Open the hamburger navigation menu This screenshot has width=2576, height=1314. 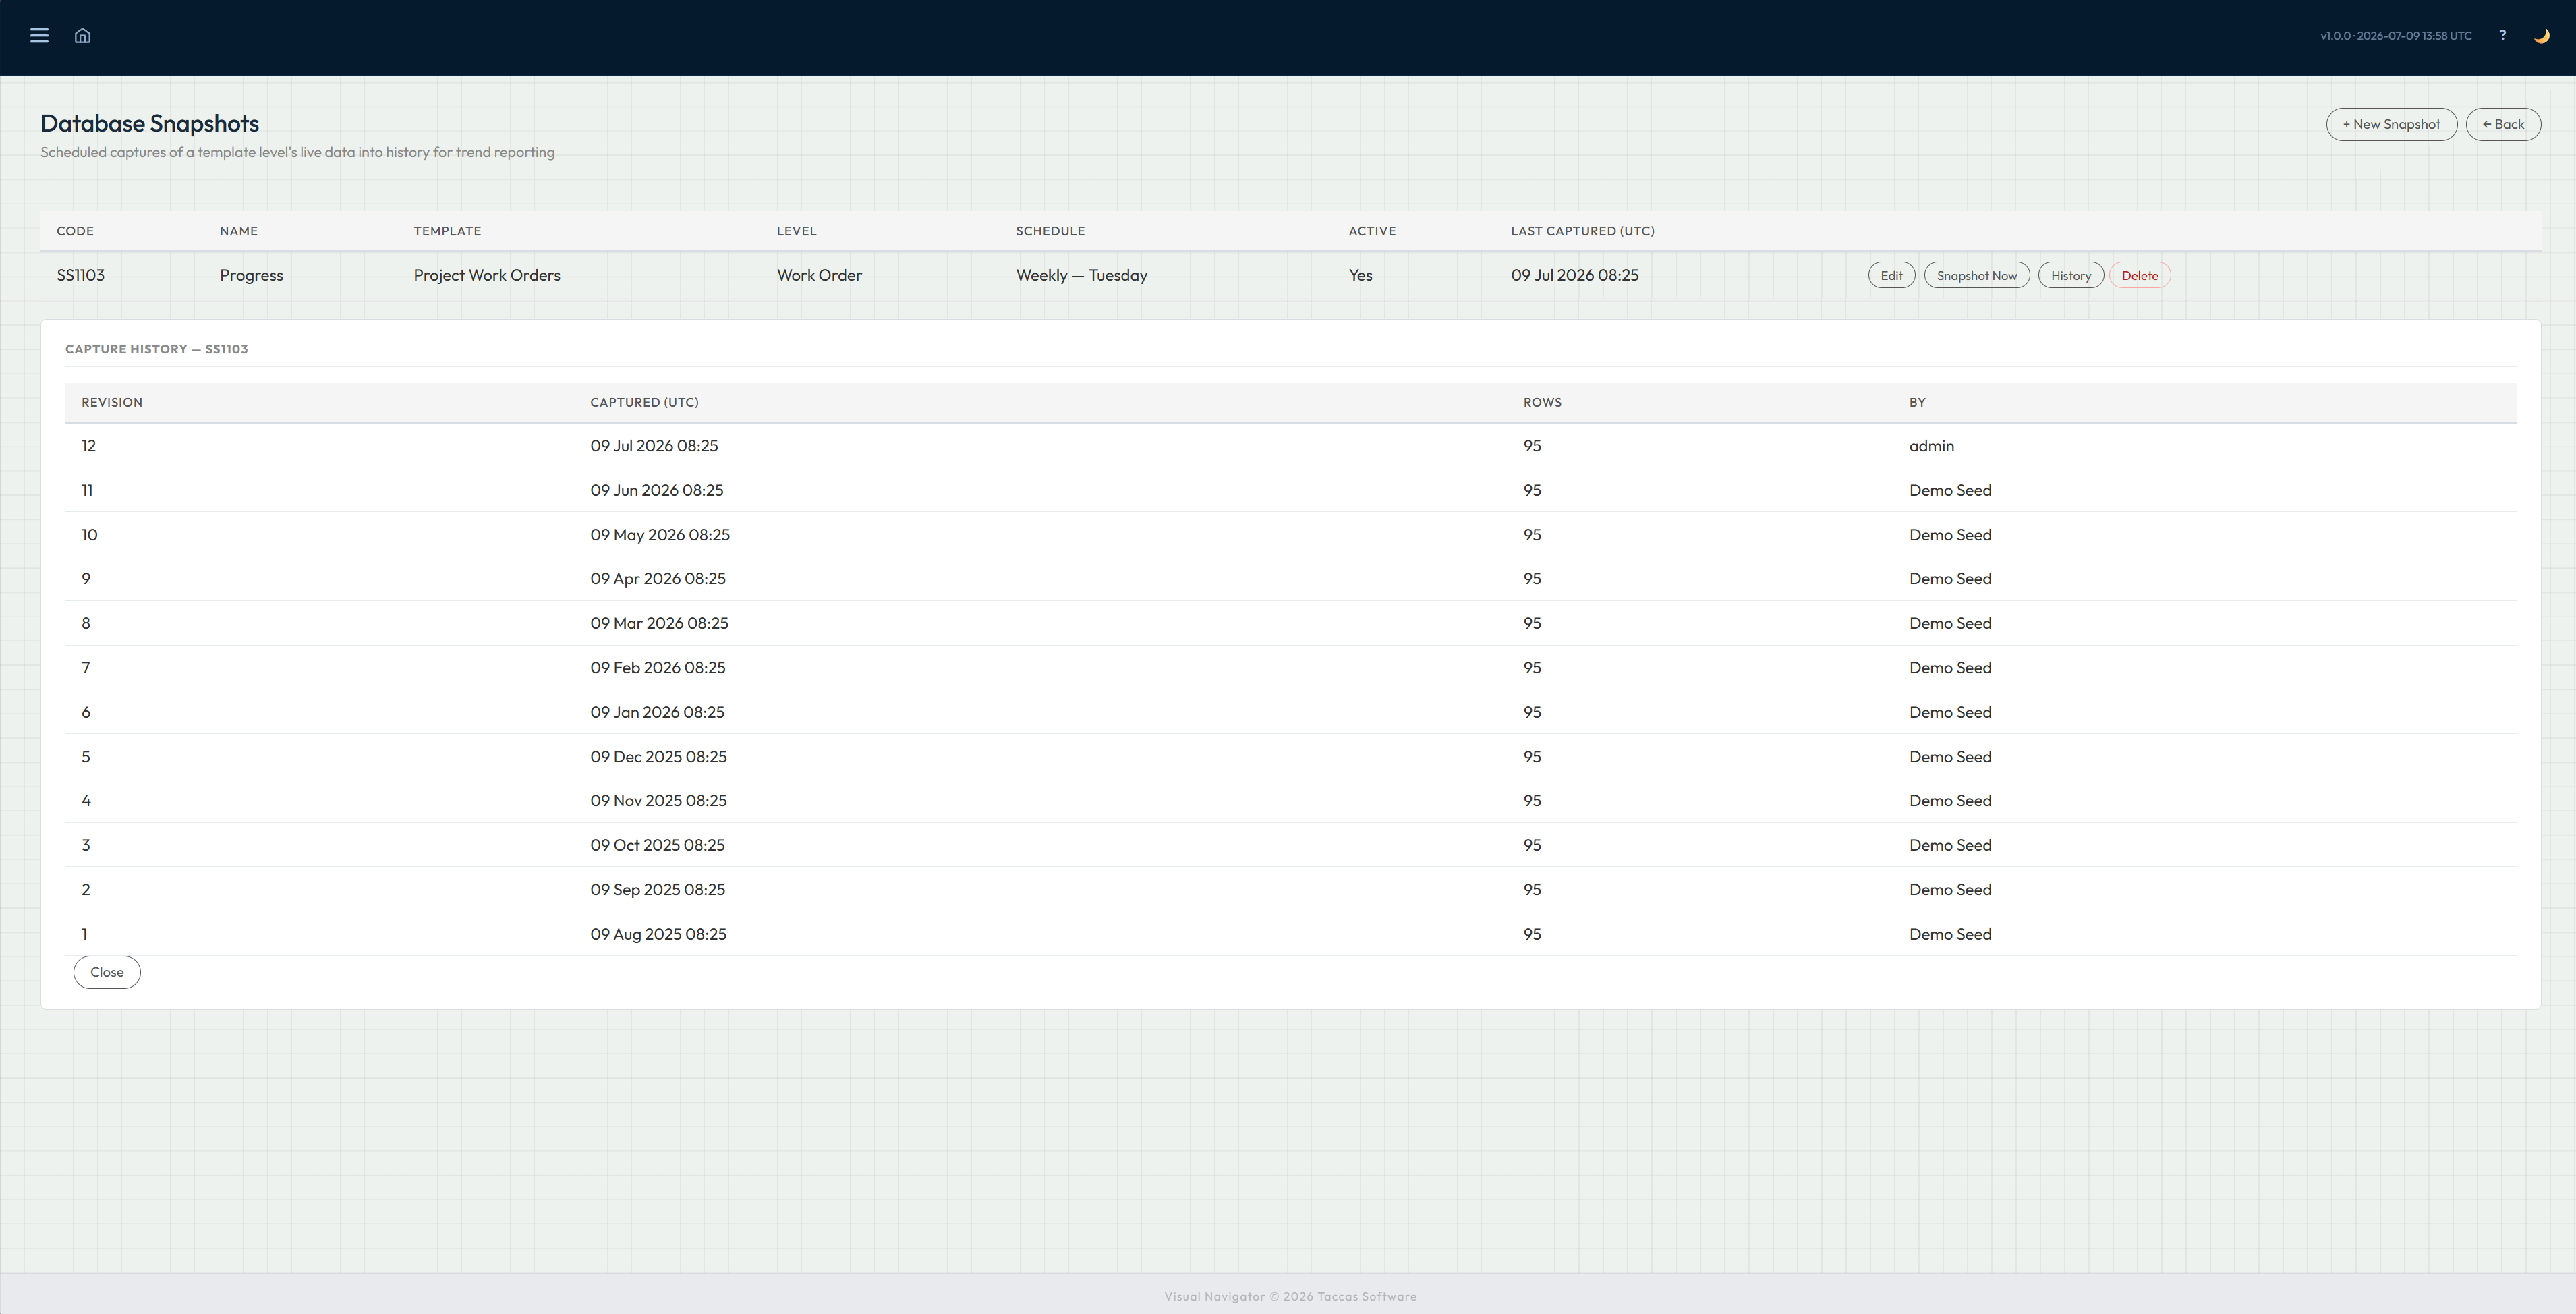(x=39, y=36)
